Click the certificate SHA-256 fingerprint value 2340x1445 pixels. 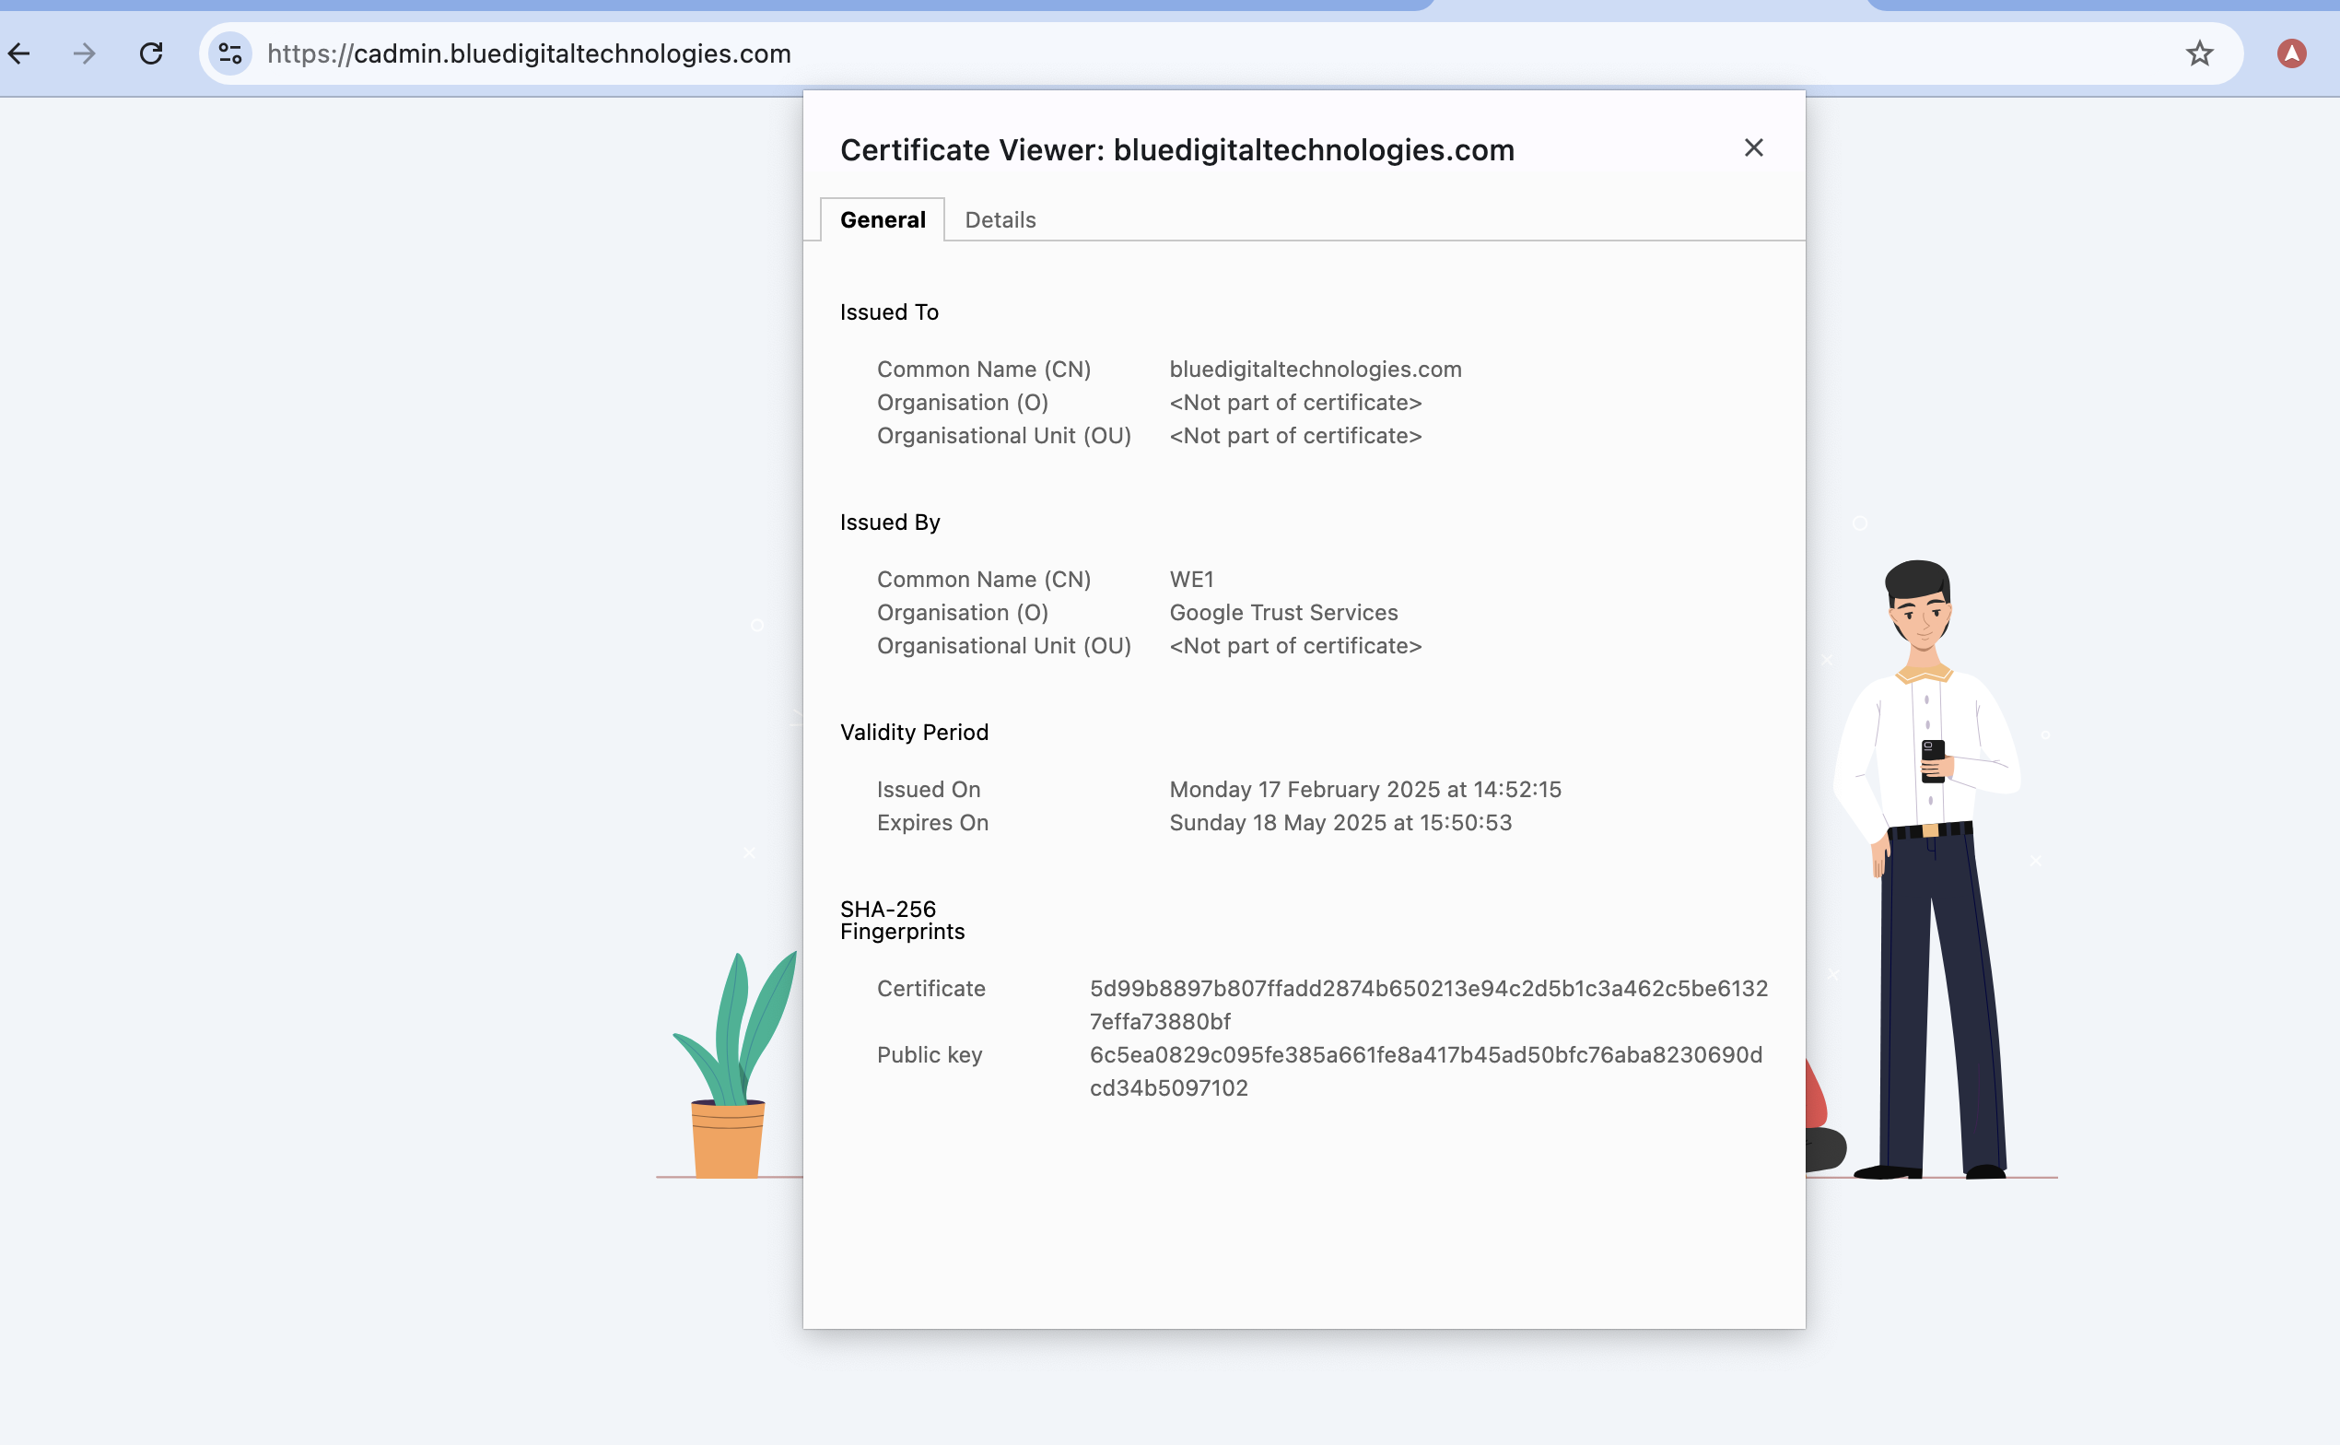click(x=1427, y=1004)
